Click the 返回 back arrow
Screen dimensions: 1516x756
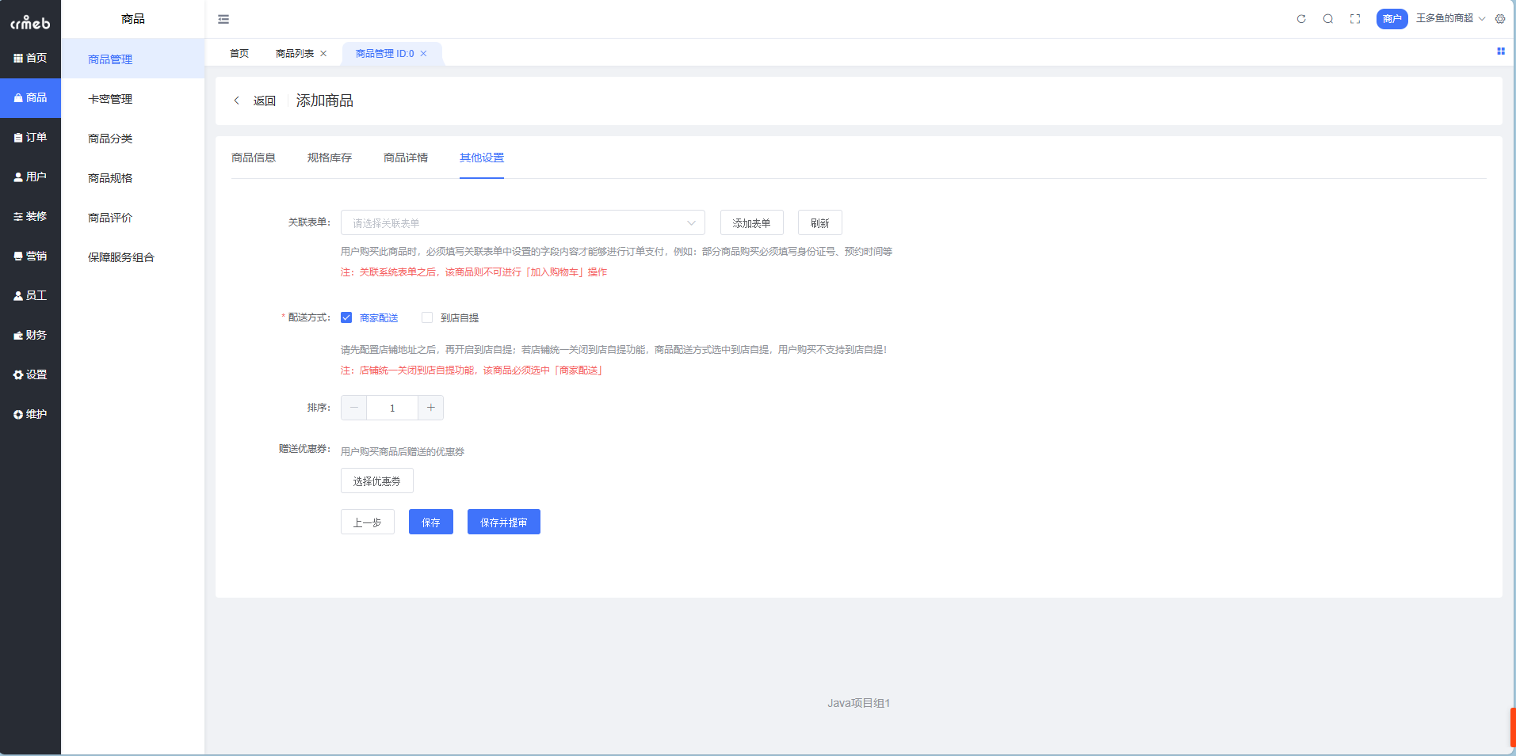[x=237, y=101]
